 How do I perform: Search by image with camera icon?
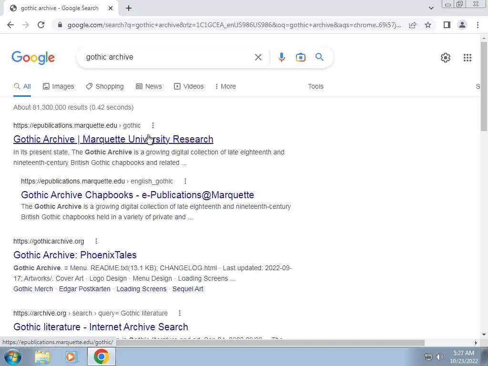point(300,57)
